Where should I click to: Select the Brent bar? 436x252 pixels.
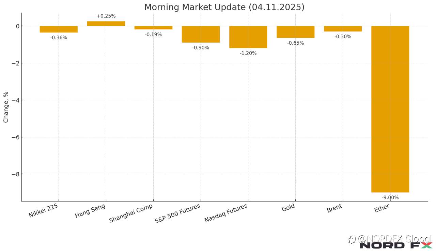343,29
